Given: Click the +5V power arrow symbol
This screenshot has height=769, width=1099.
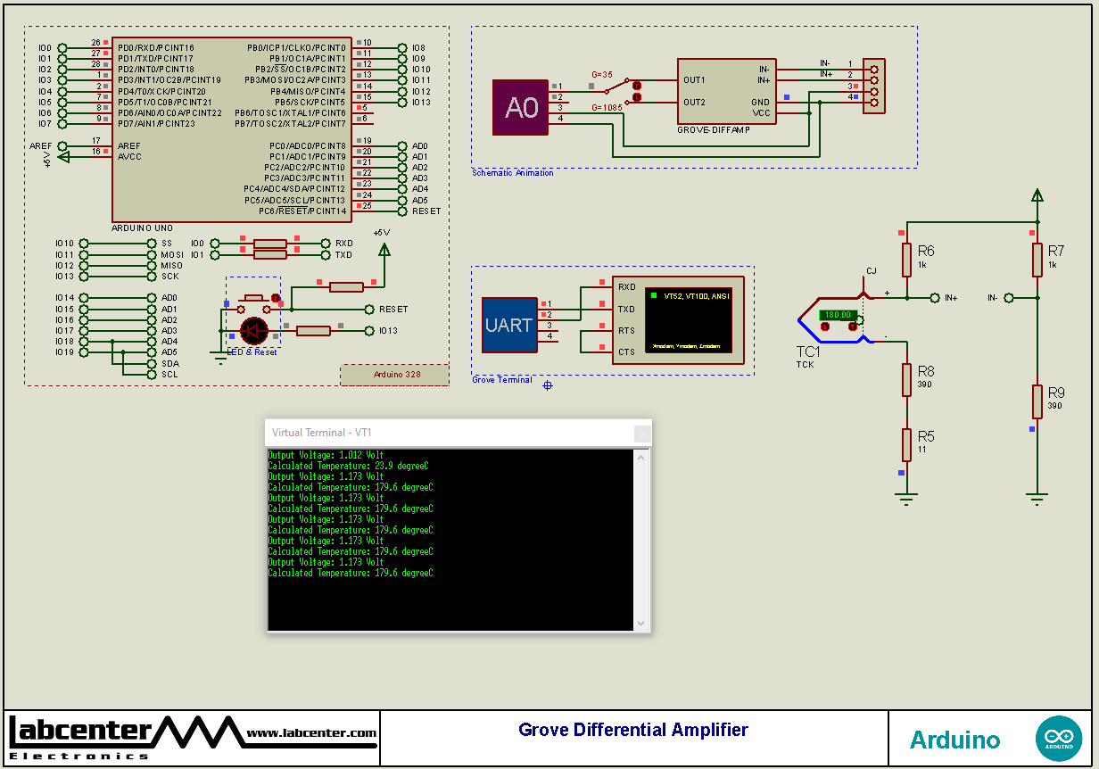Looking at the screenshot, I should click(x=384, y=250).
